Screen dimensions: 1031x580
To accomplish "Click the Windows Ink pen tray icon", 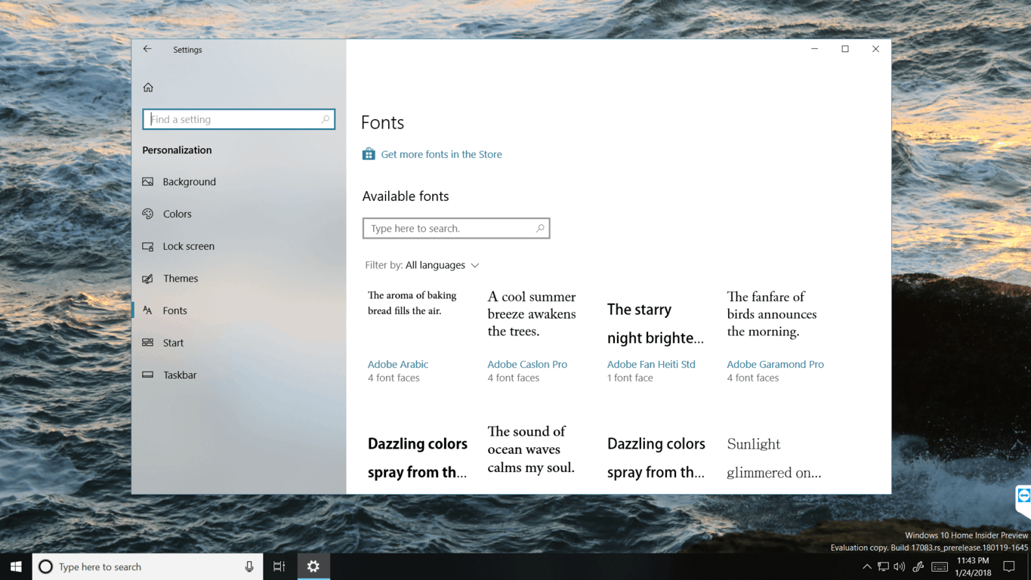I will pyautogui.click(x=918, y=566).
